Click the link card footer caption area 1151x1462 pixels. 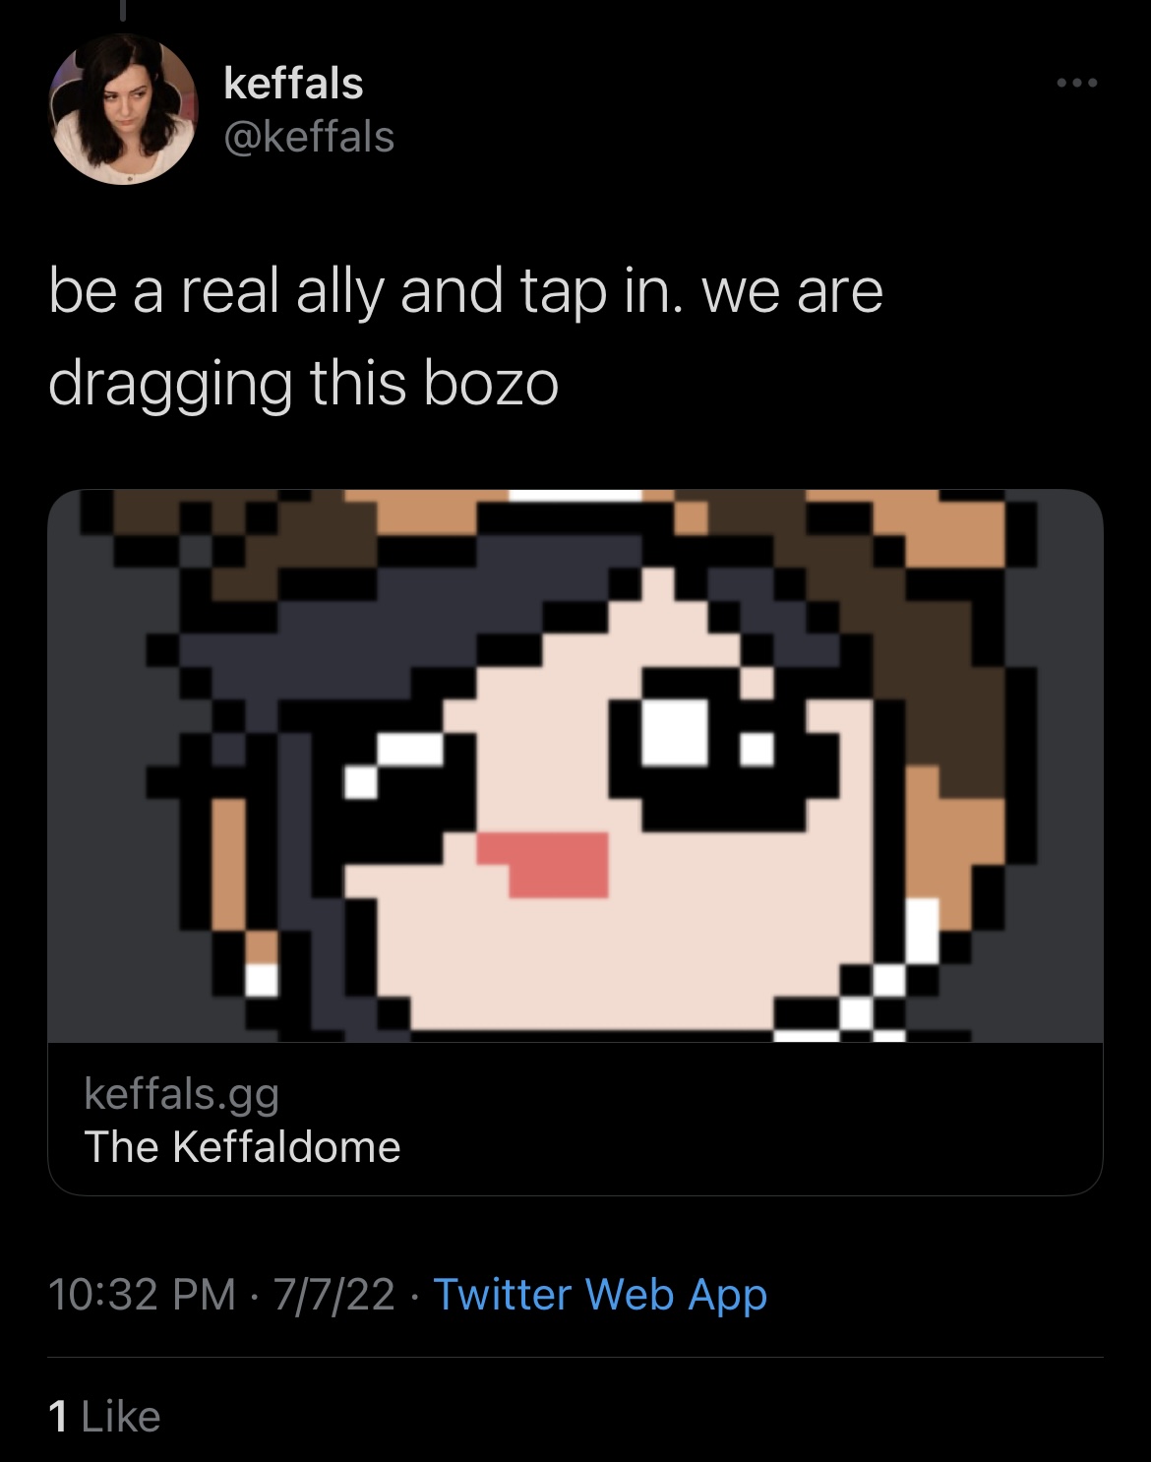(x=575, y=1119)
